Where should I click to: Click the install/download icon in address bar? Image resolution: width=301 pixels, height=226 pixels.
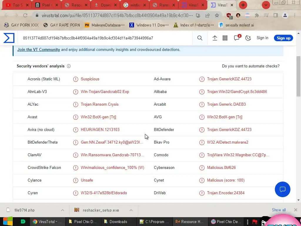click(198, 15)
